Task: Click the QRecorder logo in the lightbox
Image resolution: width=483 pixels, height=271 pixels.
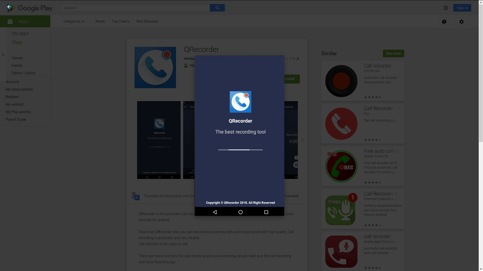Action: click(240, 102)
